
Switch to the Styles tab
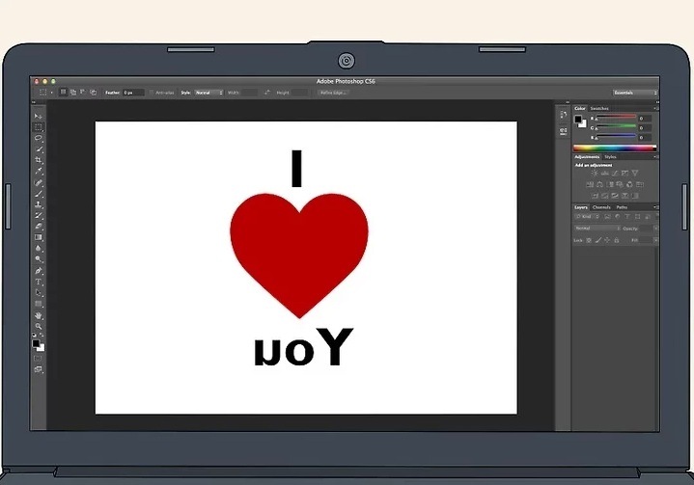click(x=611, y=157)
